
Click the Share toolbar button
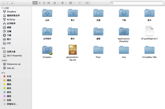79,3
